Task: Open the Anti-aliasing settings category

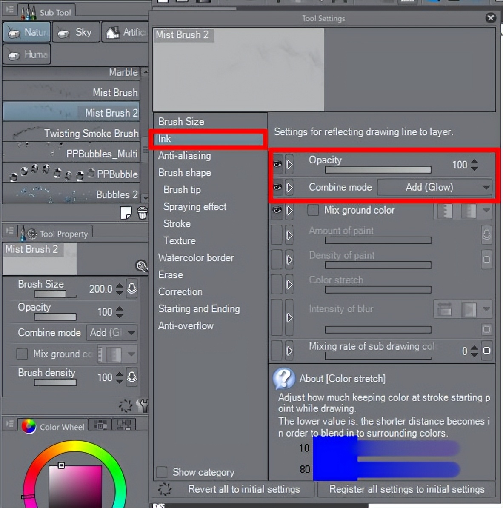Action: pos(184,156)
